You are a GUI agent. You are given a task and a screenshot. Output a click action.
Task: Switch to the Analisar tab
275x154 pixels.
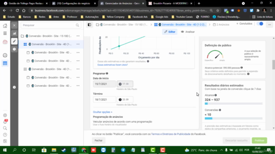click(x=188, y=32)
